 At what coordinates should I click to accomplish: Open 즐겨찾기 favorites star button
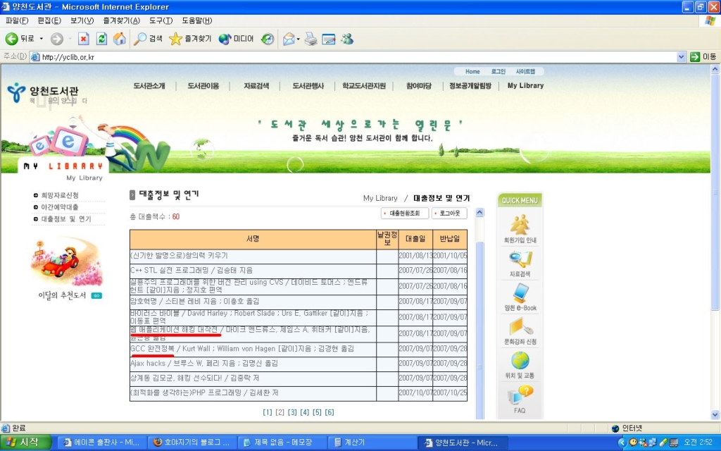[x=190, y=39]
